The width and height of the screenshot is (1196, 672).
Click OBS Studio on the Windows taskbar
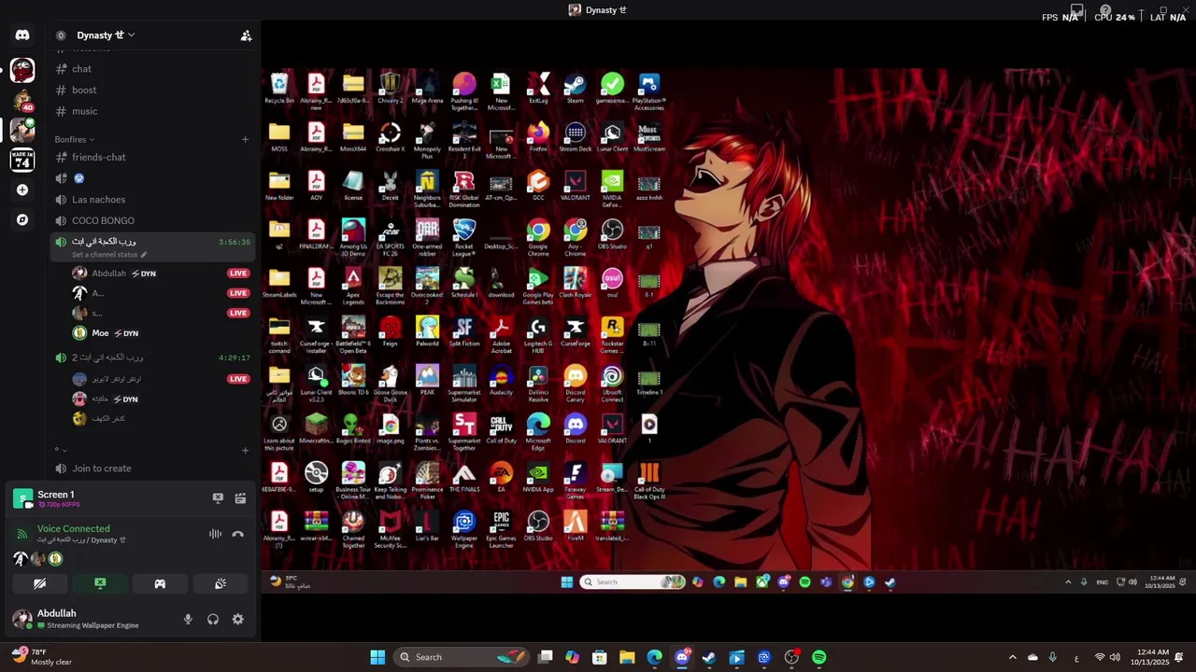791,657
